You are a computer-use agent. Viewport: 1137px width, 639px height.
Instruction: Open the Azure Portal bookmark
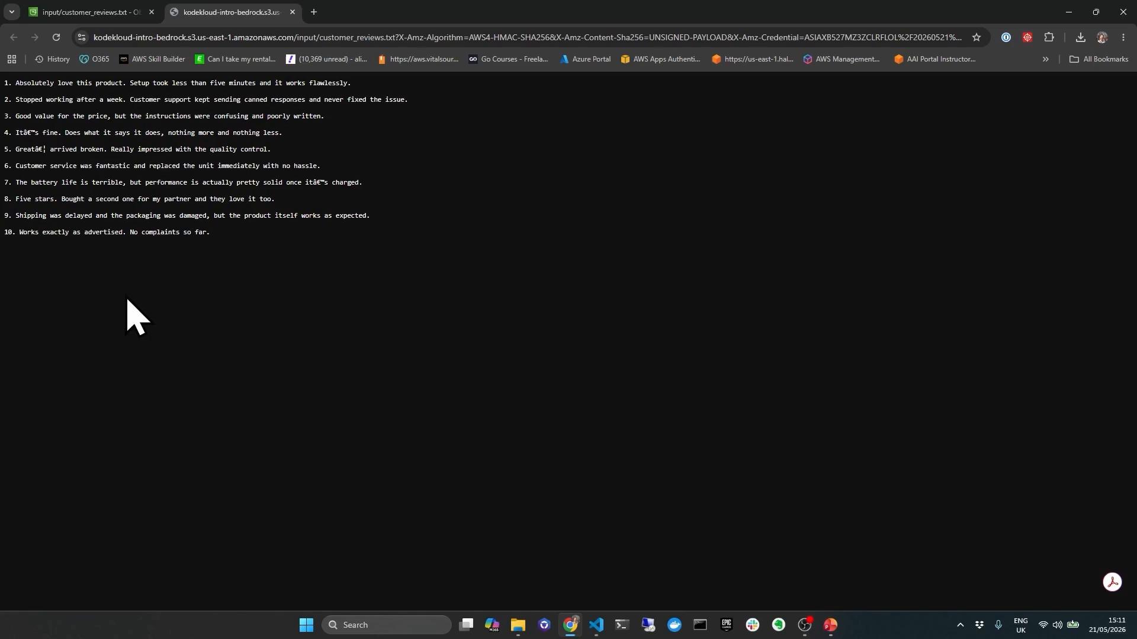point(585,59)
